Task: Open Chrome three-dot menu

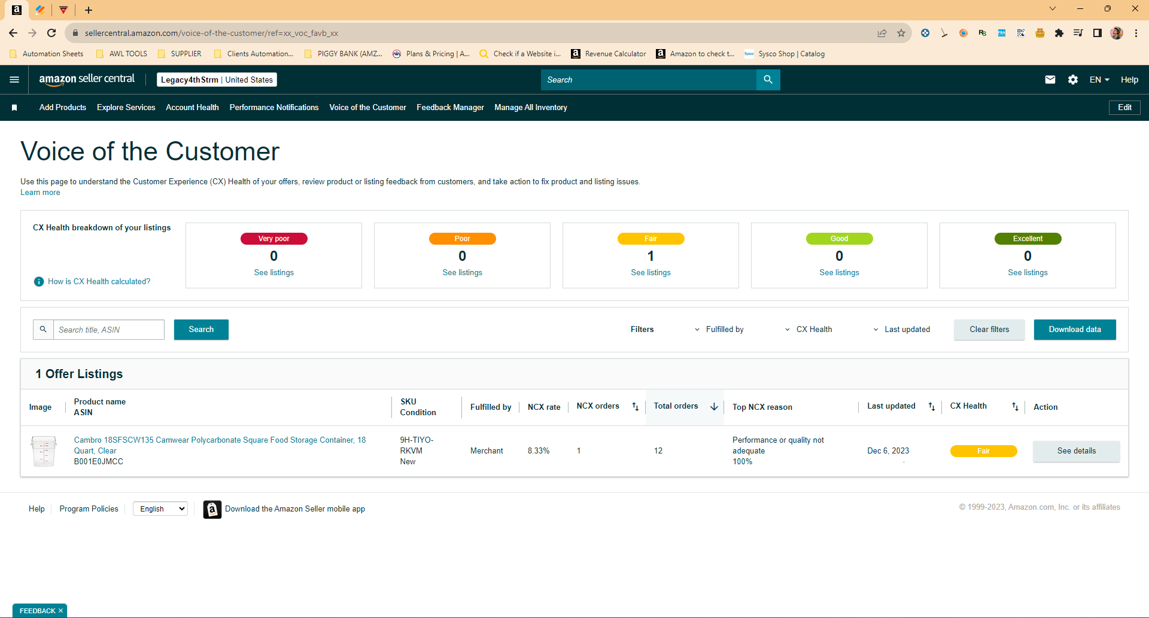Action: pos(1136,33)
